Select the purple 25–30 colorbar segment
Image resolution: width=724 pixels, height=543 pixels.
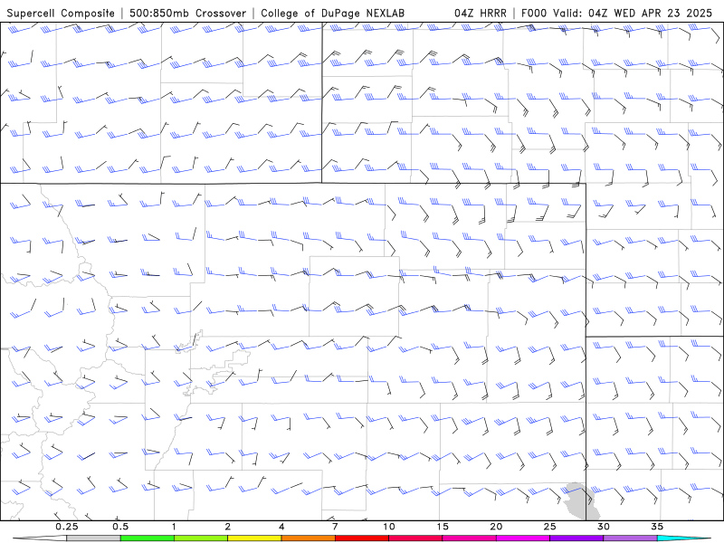pyautogui.click(x=576, y=538)
